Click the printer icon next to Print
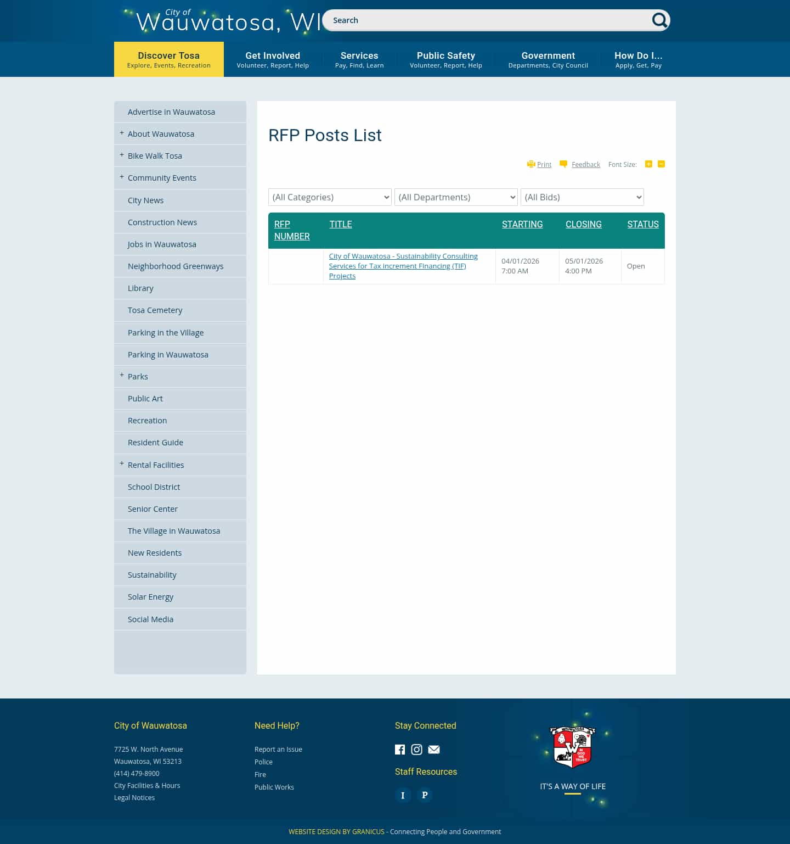This screenshot has width=790, height=844. pyautogui.click(x=531, y=164)
